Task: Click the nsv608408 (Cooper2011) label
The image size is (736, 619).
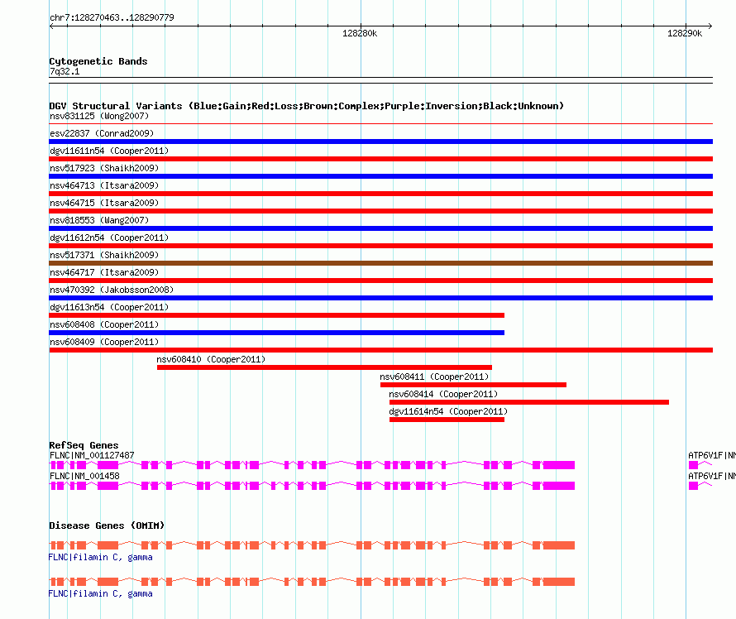Action: 104,324
